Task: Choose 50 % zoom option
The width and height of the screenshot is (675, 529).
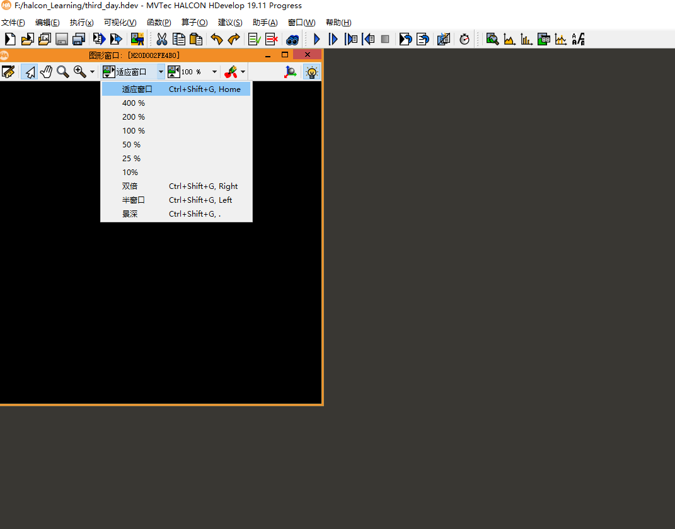Action: tap(176, 144)
